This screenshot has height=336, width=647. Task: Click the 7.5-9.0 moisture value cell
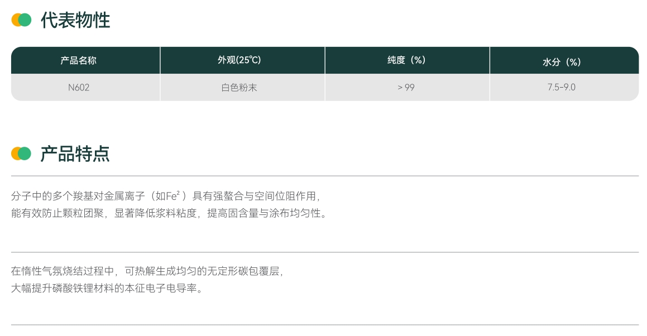(x=562, y=88)
